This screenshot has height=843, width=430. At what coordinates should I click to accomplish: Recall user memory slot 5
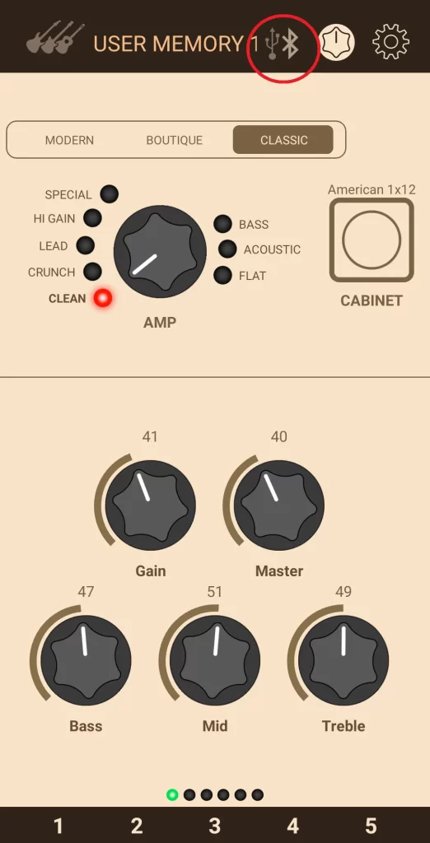coord(371,825)
